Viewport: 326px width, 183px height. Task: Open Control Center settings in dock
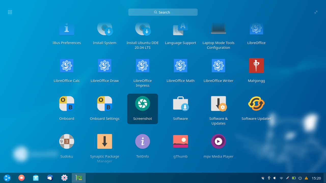pyautogui.click(x=64, y=178)
